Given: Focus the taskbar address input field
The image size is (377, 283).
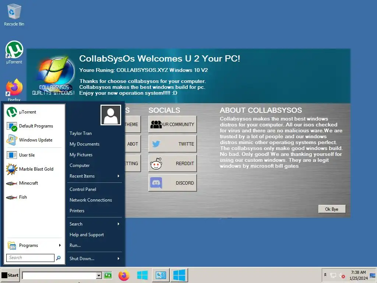Looking at the screenshot, I should tap(59, 276).
